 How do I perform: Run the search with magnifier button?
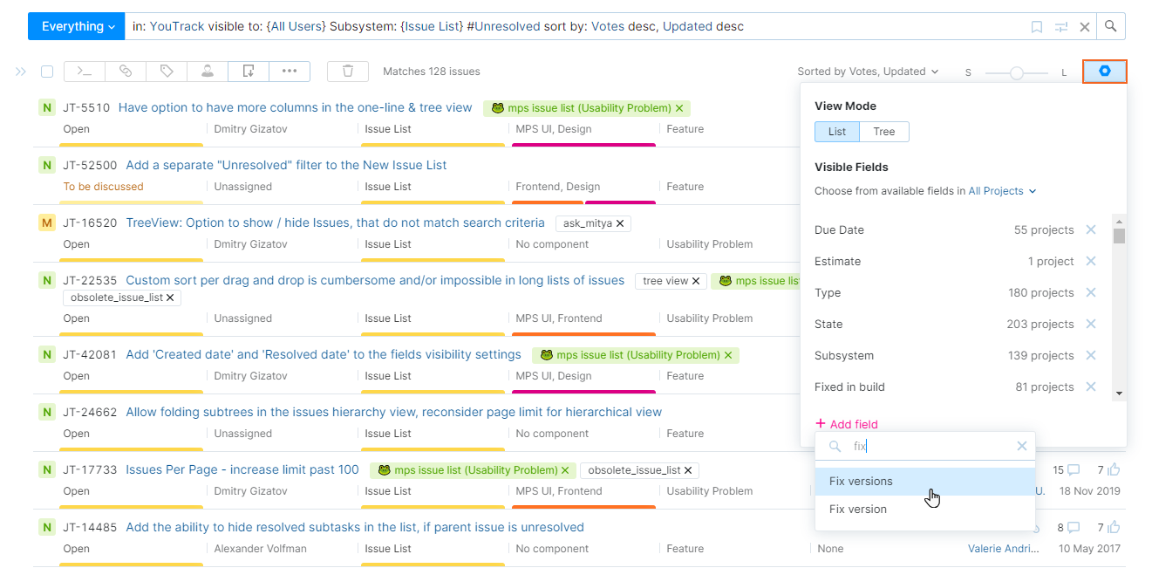coord(1110,26)
